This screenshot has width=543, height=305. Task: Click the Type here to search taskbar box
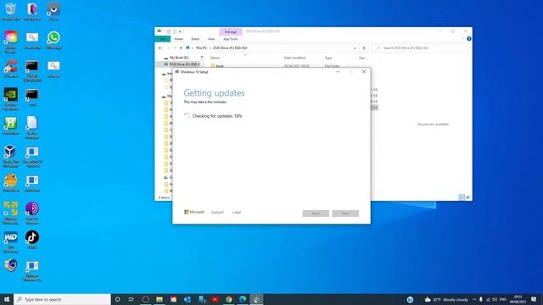62,299
